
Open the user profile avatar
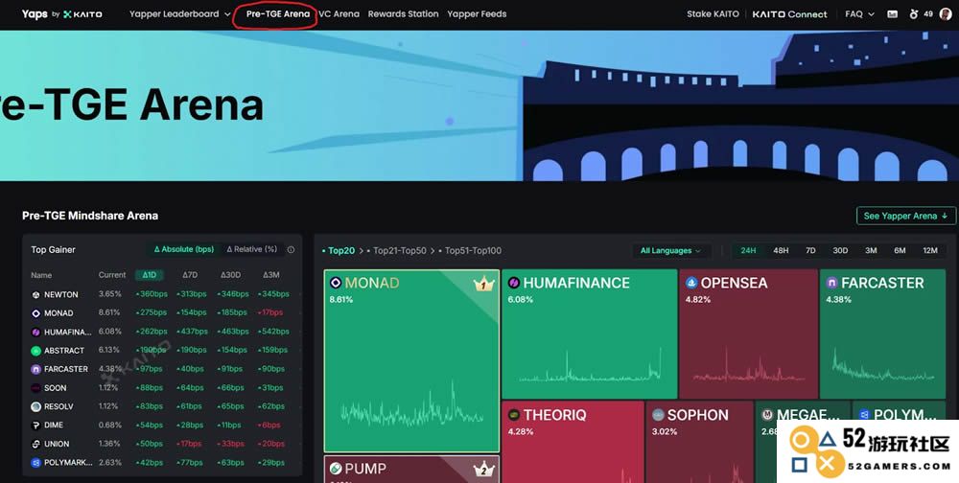click(x=945, y=14)
